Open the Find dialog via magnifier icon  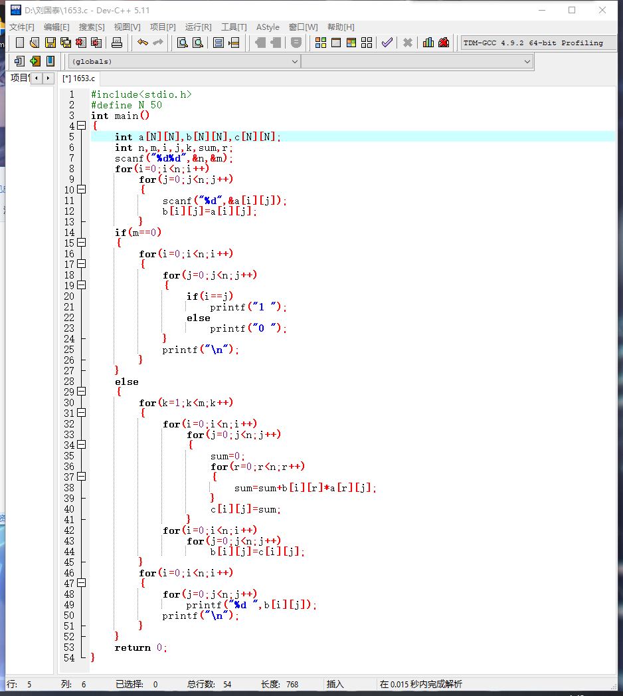point(182,43)
